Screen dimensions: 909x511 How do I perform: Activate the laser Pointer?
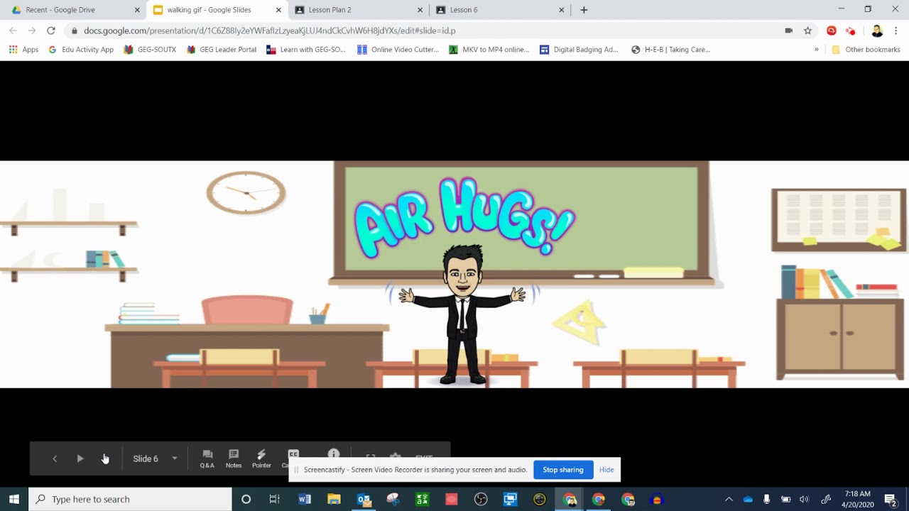tap(261, 459)
